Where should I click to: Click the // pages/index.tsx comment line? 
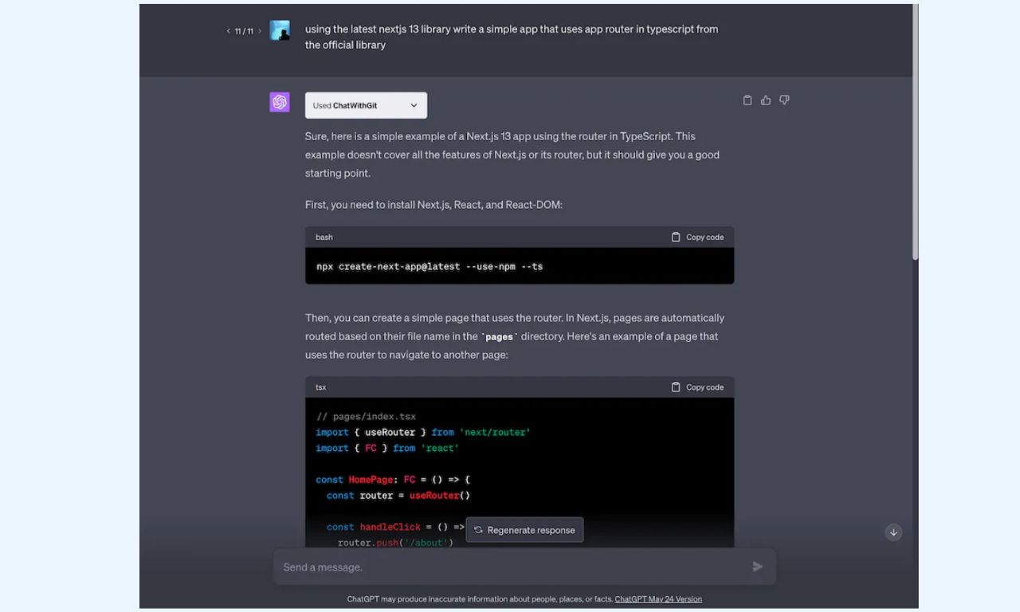pos(366,416)
